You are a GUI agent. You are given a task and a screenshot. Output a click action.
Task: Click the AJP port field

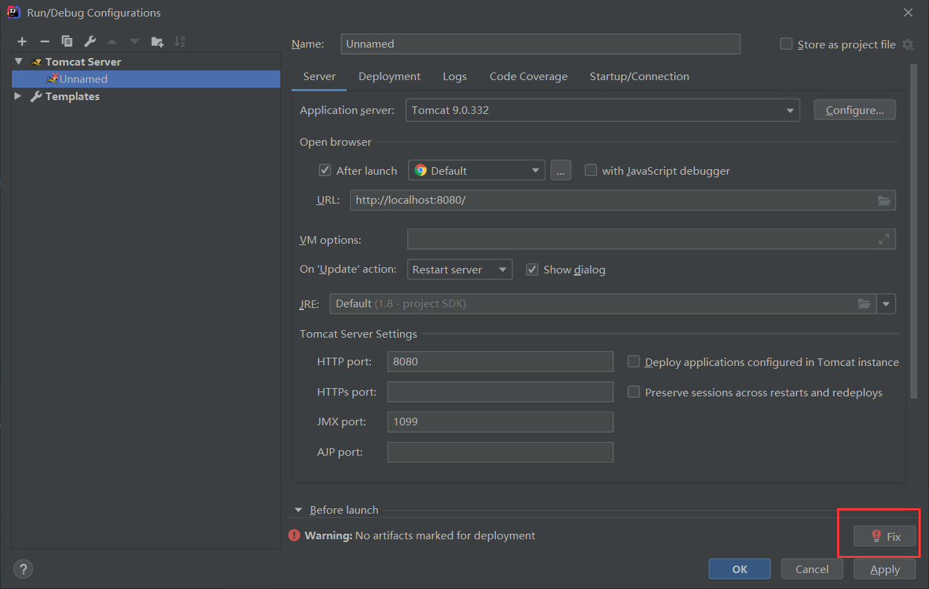500,452
